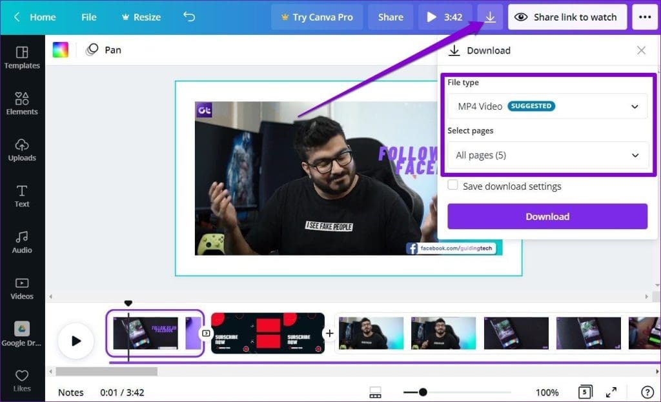Image resolution: width=661 pixels, height=402 pixels.
Task: Open the rainbow color picker above the canvas
Action: (x=60, y=49)
